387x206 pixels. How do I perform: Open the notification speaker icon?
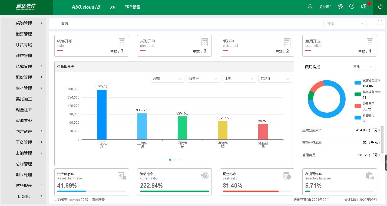(363, 7)
